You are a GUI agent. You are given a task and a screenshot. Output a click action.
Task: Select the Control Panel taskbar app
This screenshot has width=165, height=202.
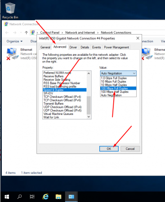(x=71, y=197)
